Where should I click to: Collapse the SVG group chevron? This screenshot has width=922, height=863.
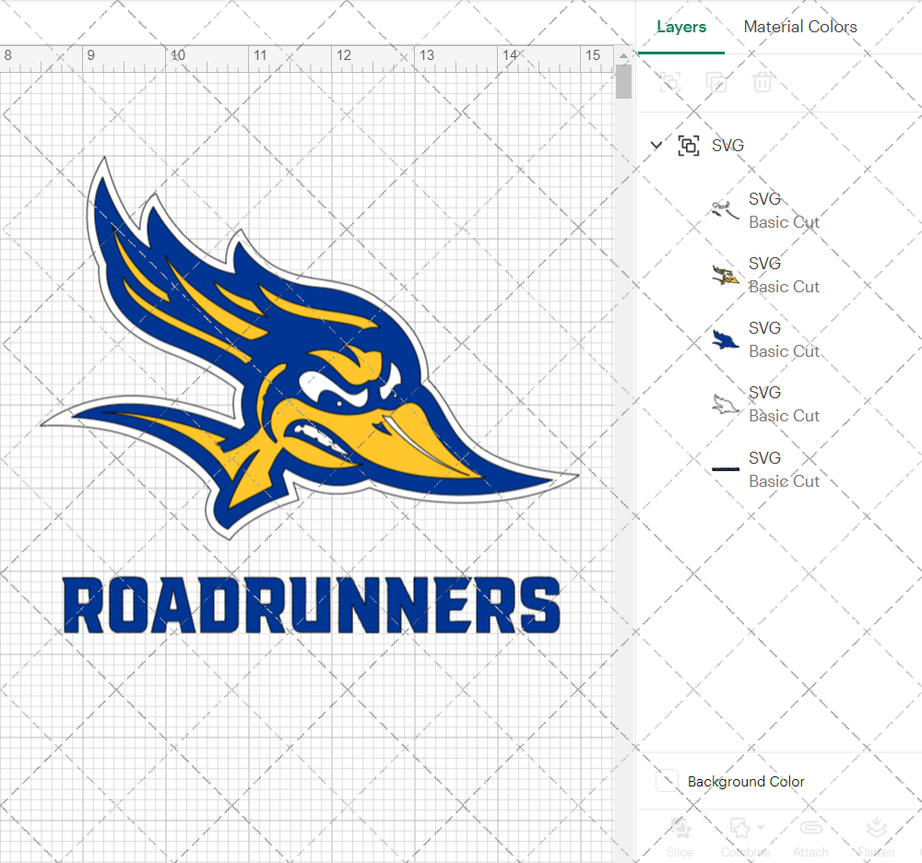coord(656,145)
